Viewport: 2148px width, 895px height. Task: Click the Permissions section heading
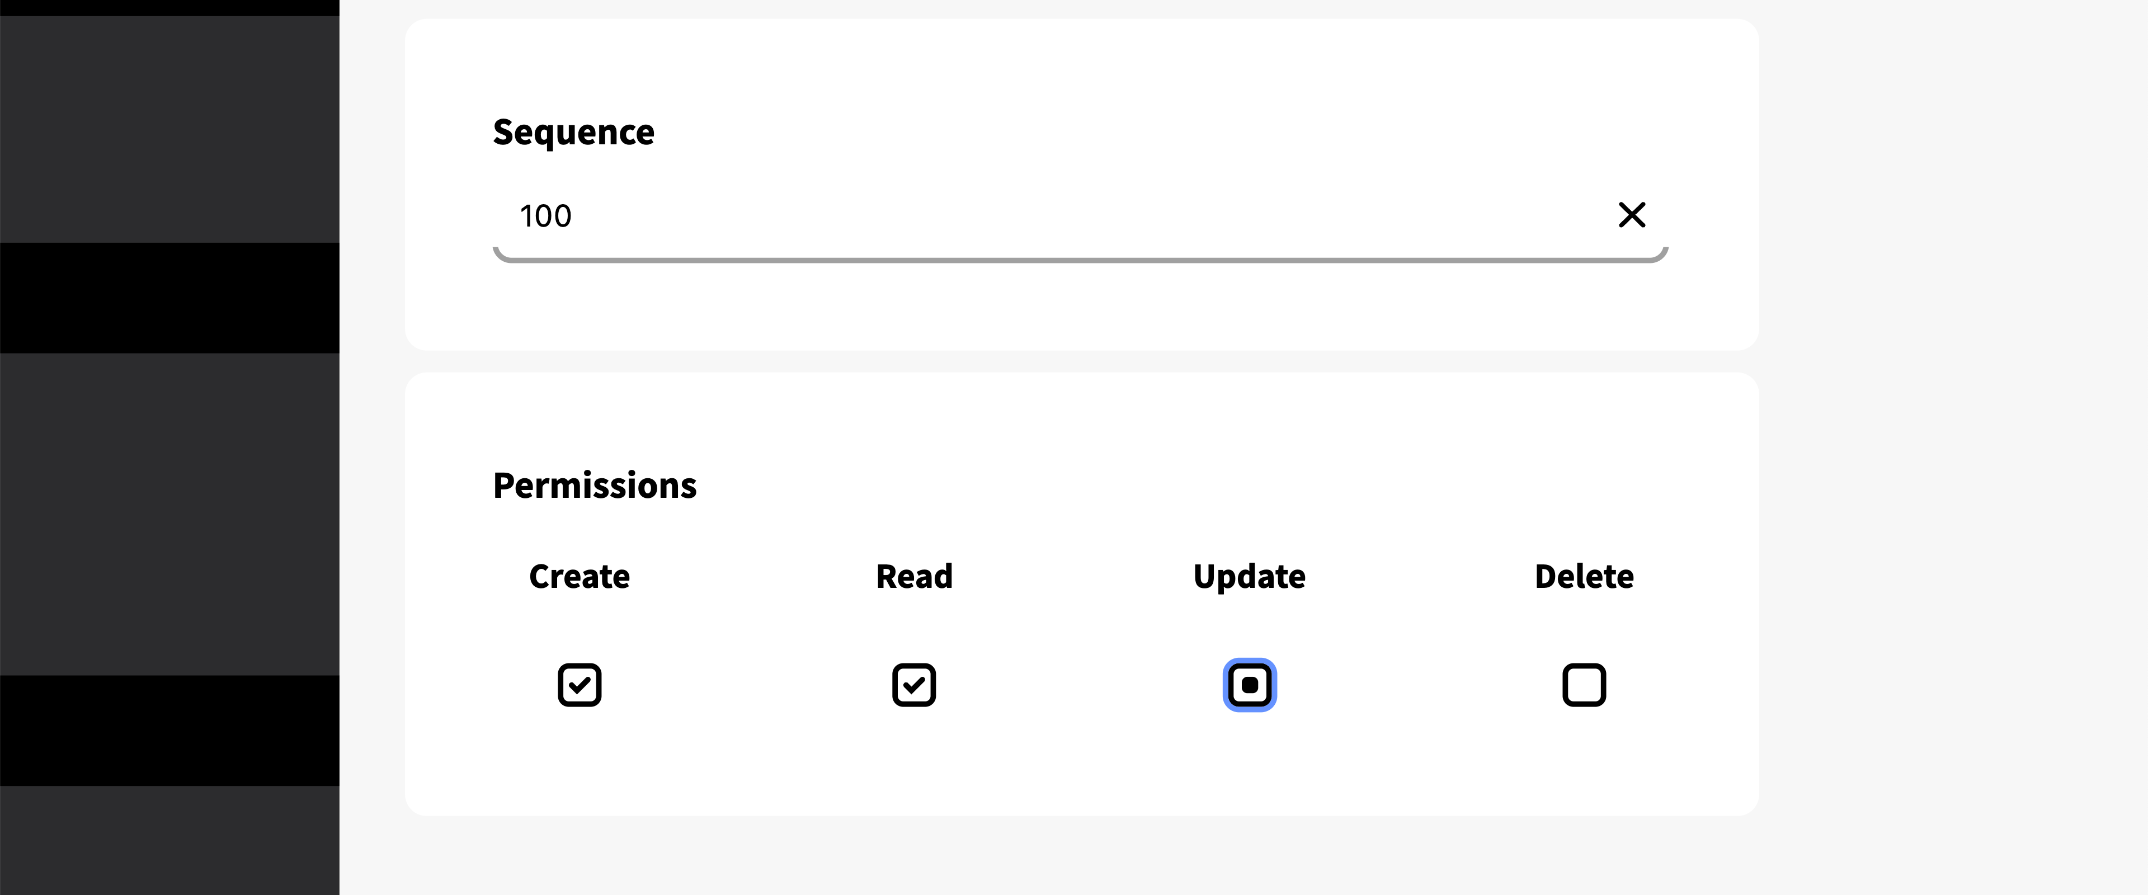[x=595, y=486]
